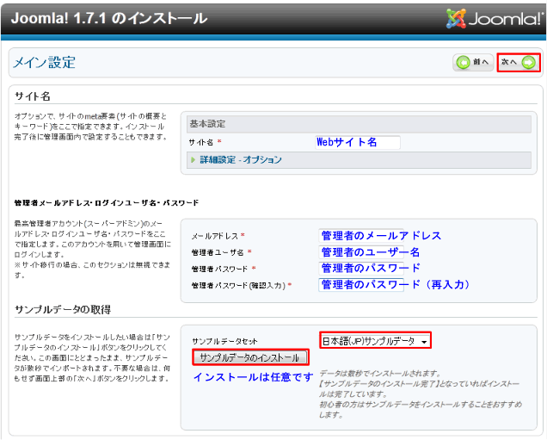The height and width of the screenshot is (440, 547).
Task: Click the 基本設定 panel header
Action: (359, 124)
